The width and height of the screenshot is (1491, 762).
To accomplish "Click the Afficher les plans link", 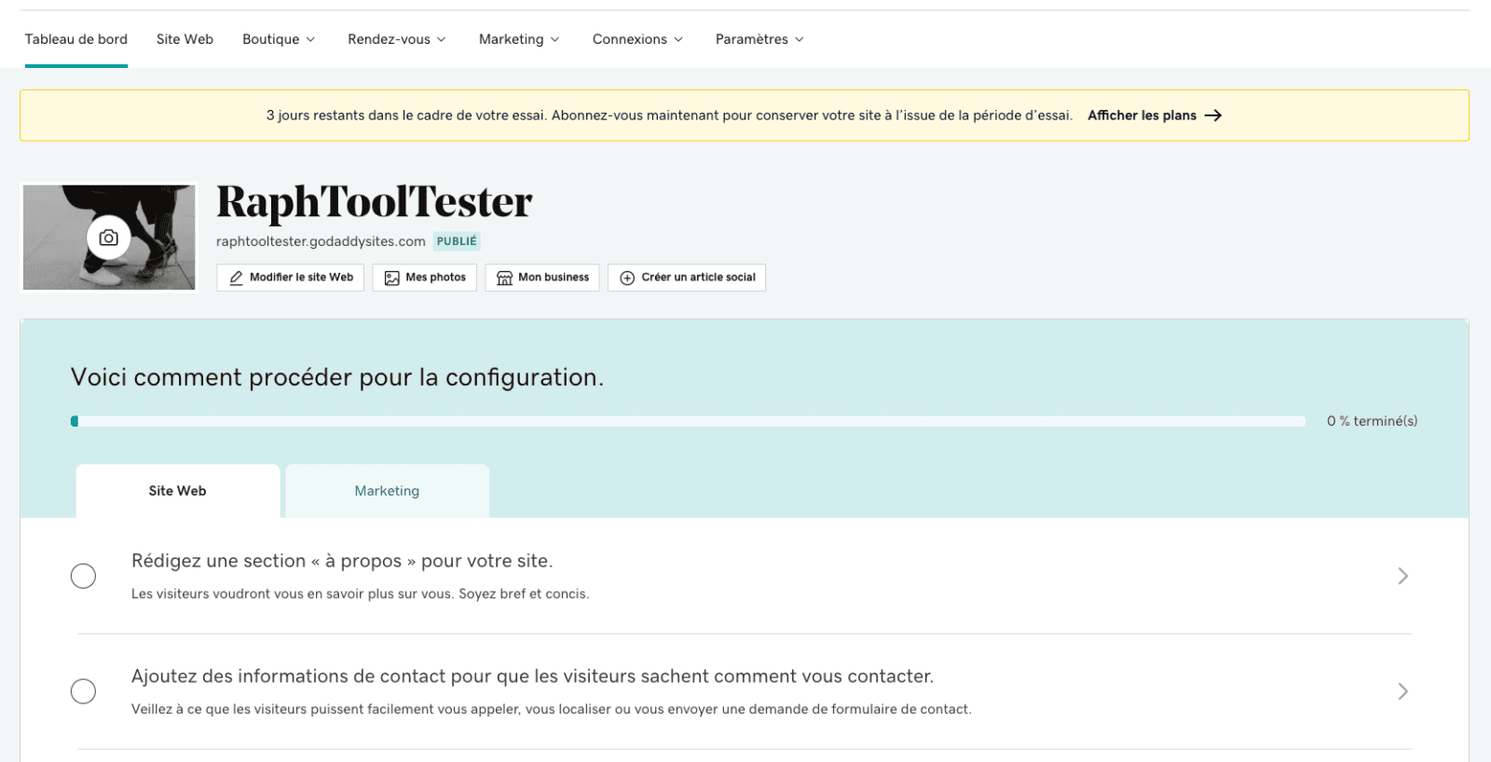I will coord(1155,116).
